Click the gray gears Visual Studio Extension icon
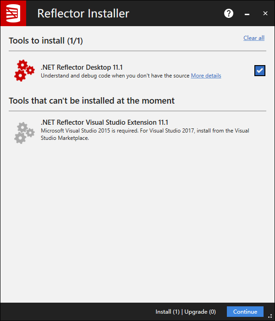The image size is (275, 321). (x=24, y=132)
